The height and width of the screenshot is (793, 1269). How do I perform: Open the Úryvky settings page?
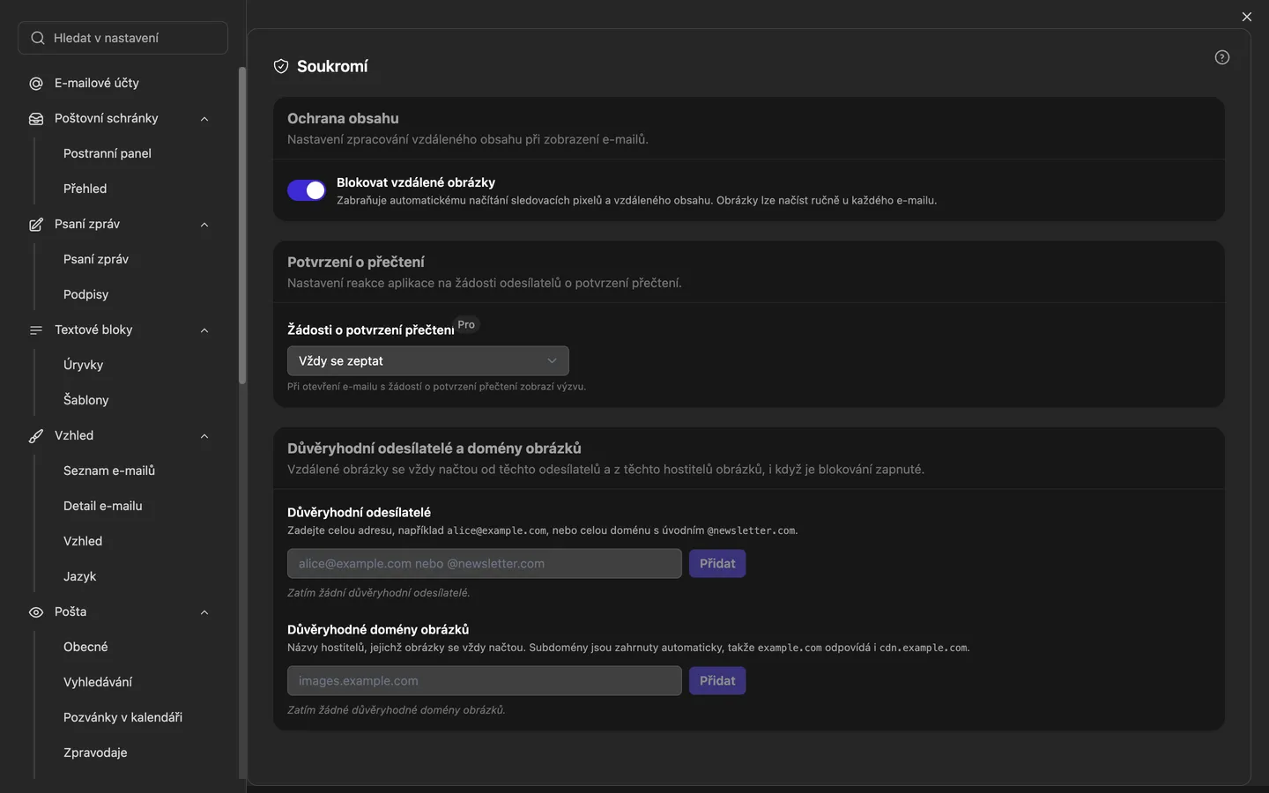[x=83, y=365]
